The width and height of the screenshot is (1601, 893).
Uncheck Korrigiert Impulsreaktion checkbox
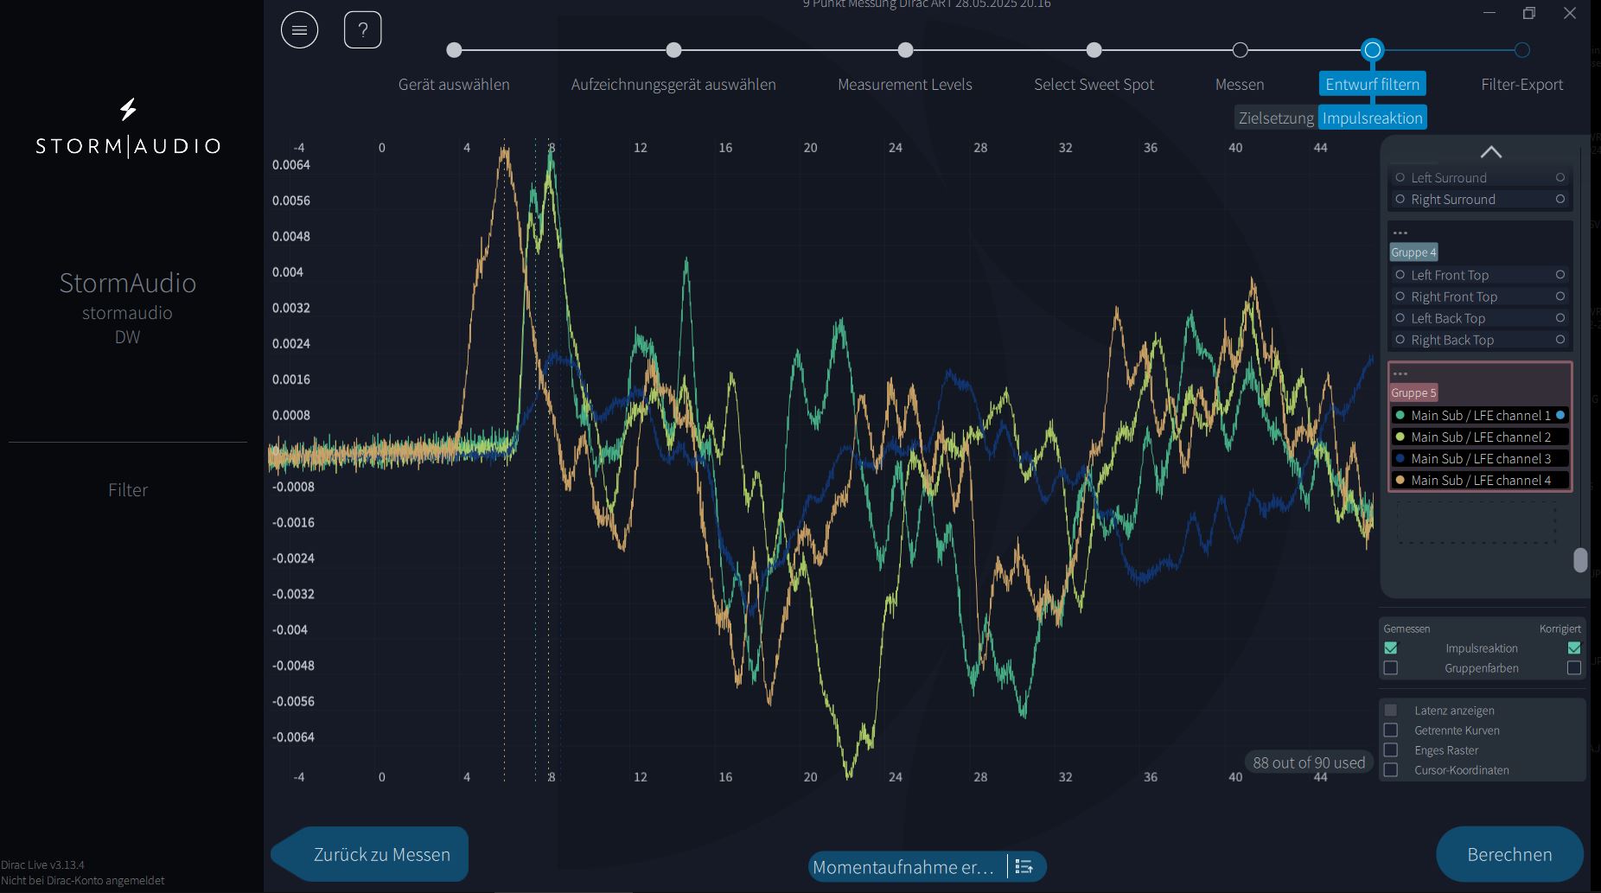(1574, 647)
